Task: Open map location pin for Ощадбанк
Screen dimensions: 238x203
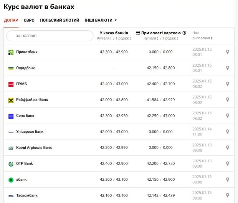Action: tap(227, 68)
